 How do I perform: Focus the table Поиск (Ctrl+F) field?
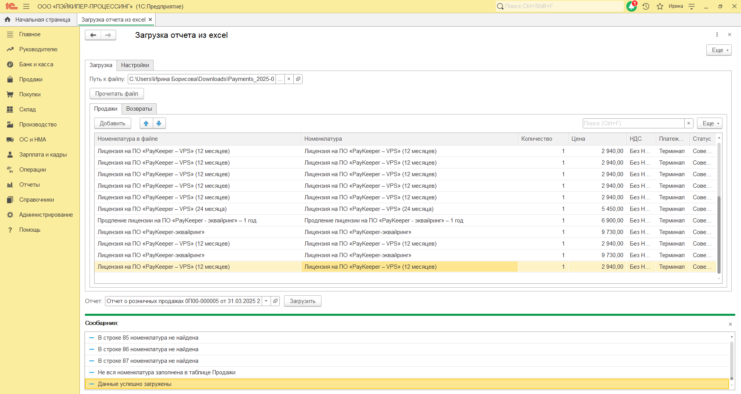(x=633, y=123)
